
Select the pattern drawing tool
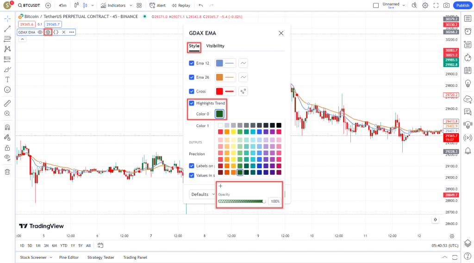coord(7,49)
